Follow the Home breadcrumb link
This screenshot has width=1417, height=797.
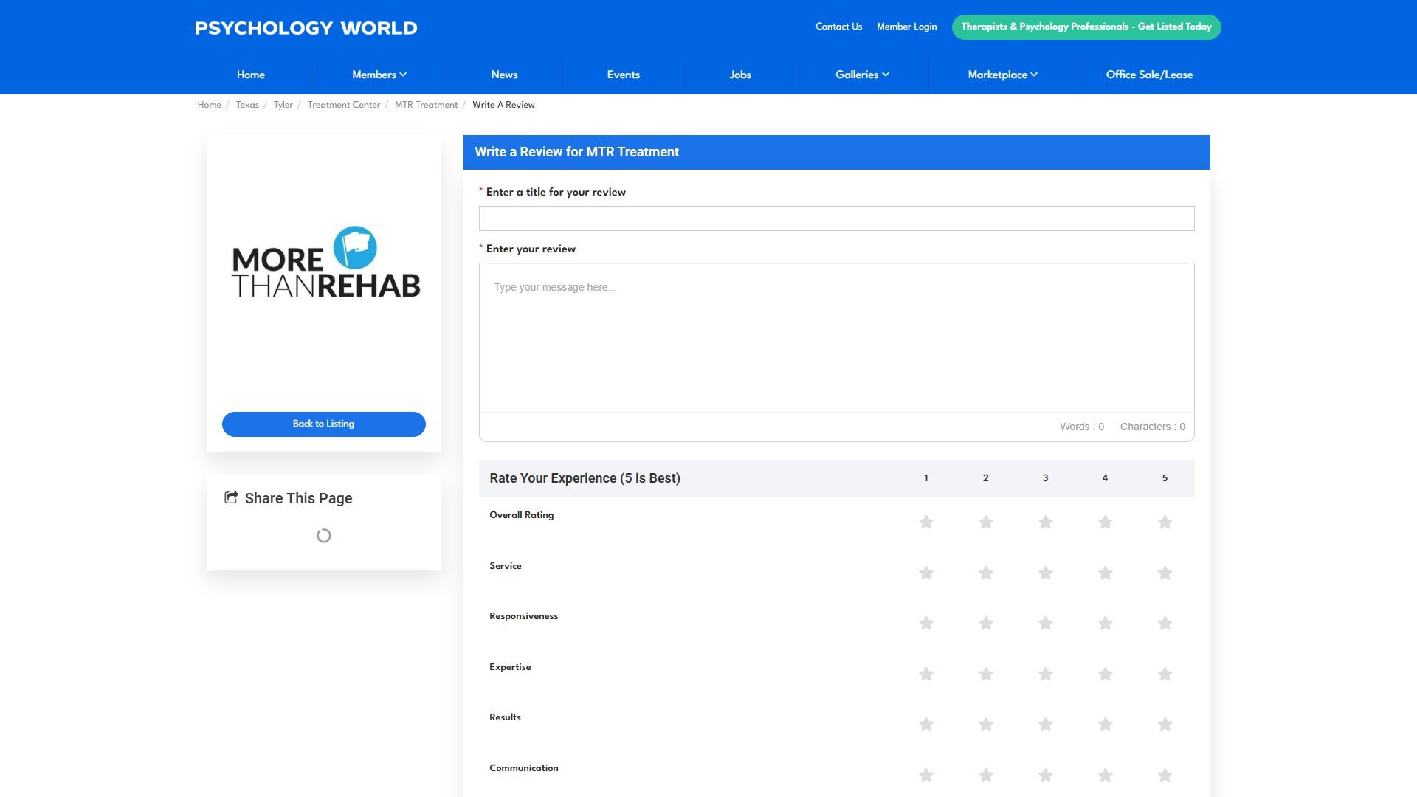[209, 105]
